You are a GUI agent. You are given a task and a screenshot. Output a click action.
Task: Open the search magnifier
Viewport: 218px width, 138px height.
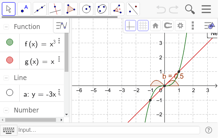click(190, 9)
